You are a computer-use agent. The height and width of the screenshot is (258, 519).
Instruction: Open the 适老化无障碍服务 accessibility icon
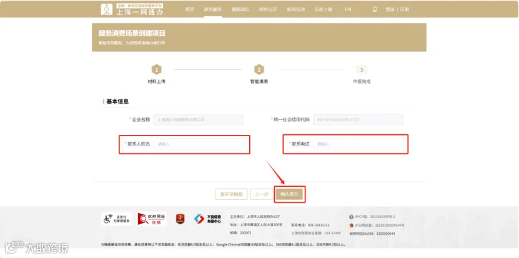pyautogui.click(x=116, y=219)
